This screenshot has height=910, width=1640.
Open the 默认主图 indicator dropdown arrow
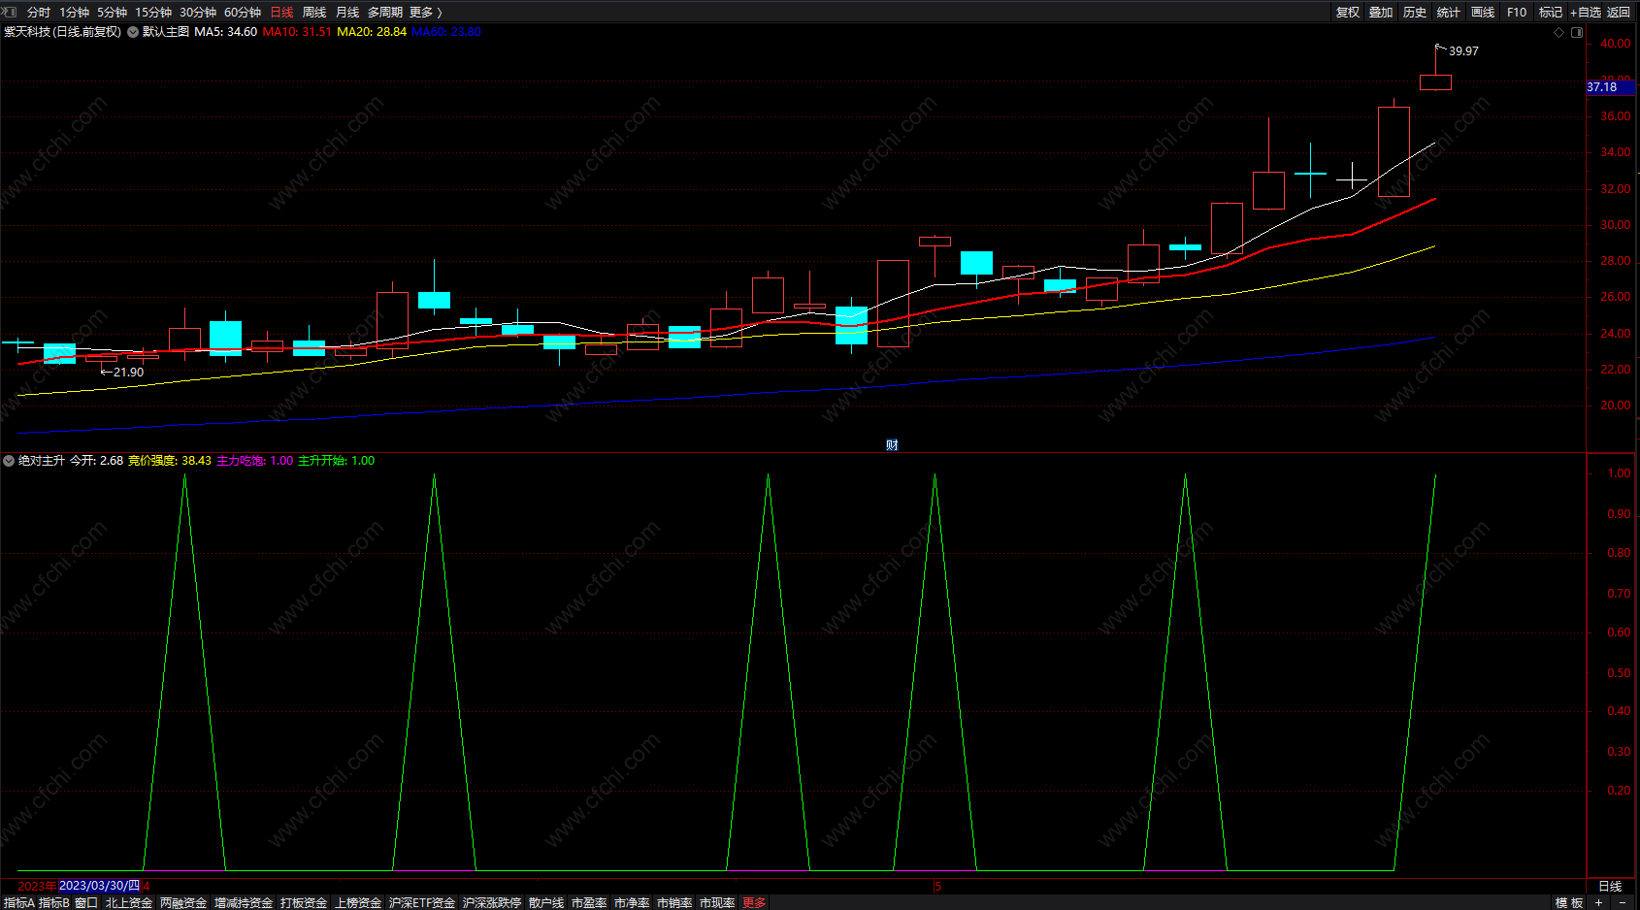(133, 32)
